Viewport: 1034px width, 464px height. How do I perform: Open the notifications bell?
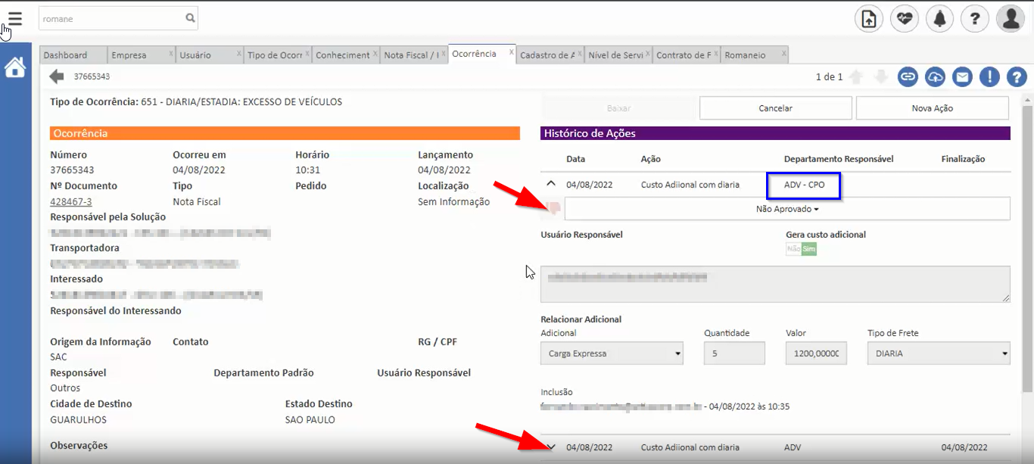[x=939, y=18]
